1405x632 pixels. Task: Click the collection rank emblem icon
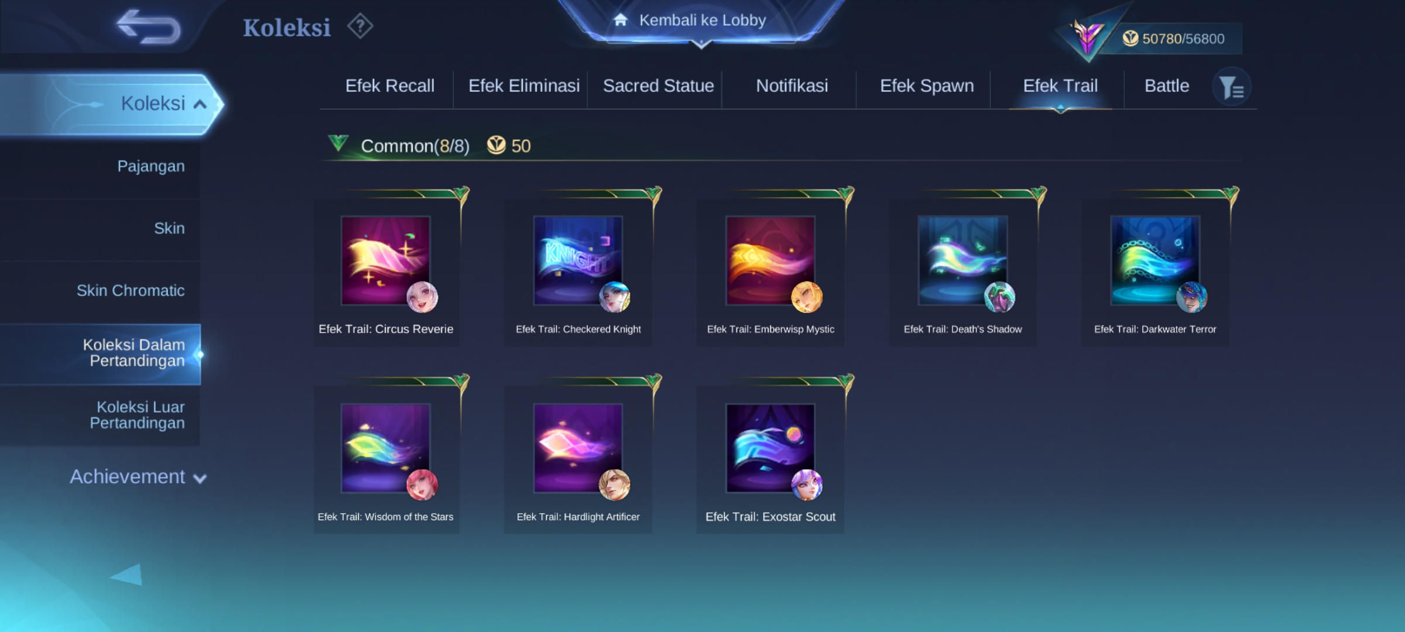(x=1087, y=38)
